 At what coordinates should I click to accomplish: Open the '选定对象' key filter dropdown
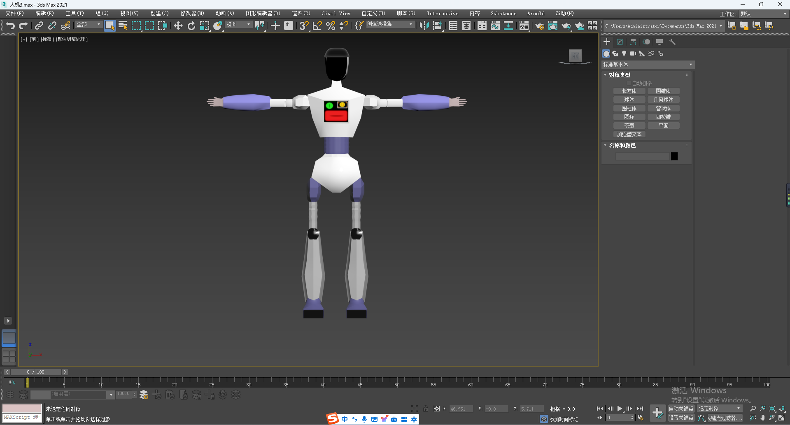click(x=720, y=409)
